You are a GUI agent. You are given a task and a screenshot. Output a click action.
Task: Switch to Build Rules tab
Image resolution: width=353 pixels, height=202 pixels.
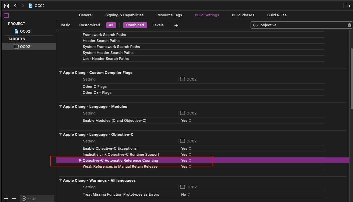pos(277,15)
